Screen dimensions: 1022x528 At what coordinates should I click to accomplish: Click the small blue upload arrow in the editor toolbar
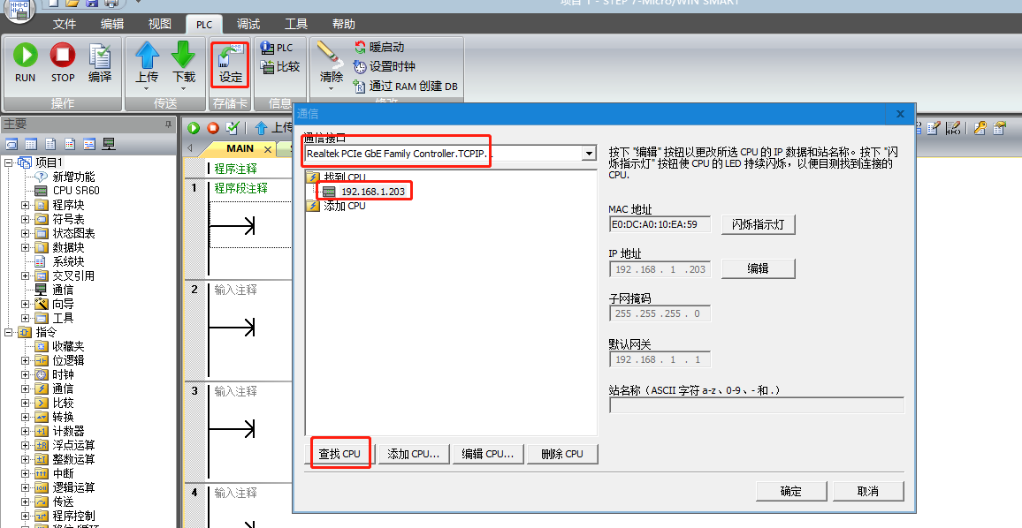[262, 128]
